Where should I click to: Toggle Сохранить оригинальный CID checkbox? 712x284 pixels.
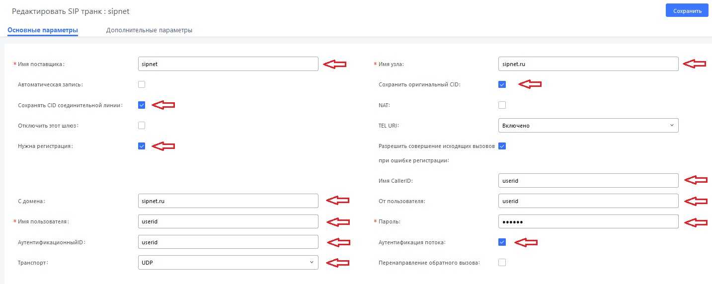coord(502,84)
